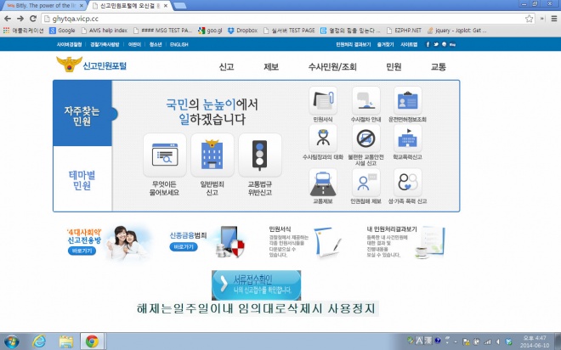Click the 서류접수확인 button

pyautogui.click(x=256, y=285)
